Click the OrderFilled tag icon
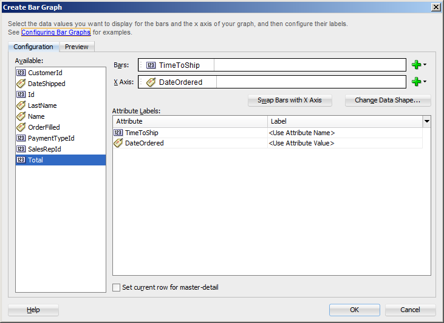444x323 pixels. (x=21, y=127)
